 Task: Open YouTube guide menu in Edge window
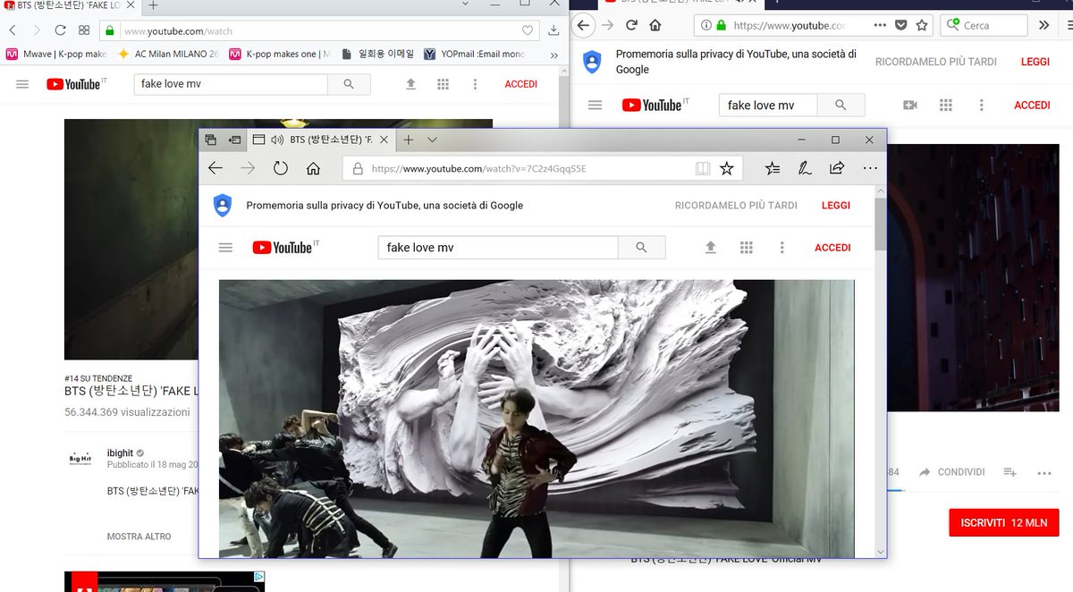(x=225, y=248)
